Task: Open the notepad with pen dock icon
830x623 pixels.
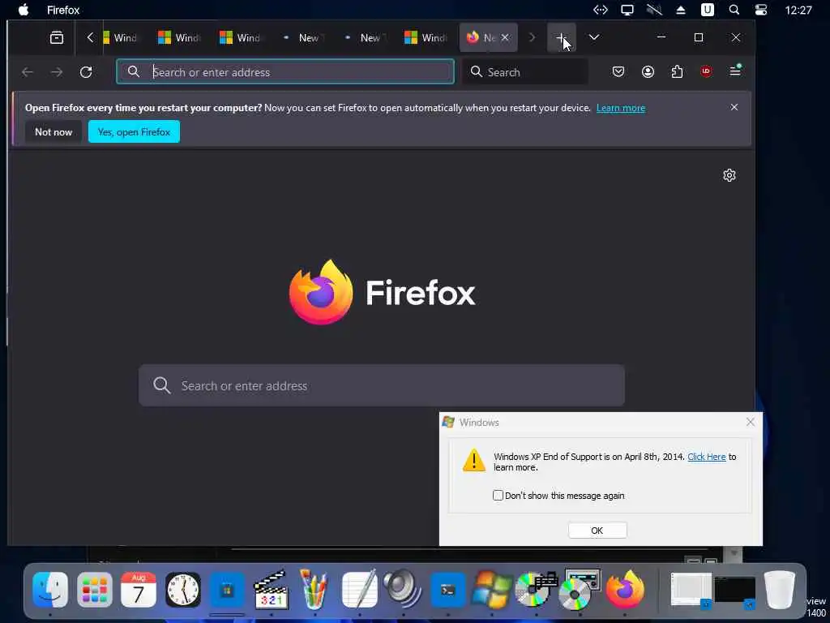Action: pyautogui.click(x=360, y=589)
